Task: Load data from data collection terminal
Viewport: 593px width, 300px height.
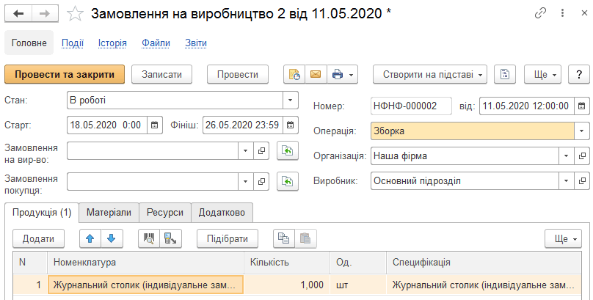Action: (170, 238)
